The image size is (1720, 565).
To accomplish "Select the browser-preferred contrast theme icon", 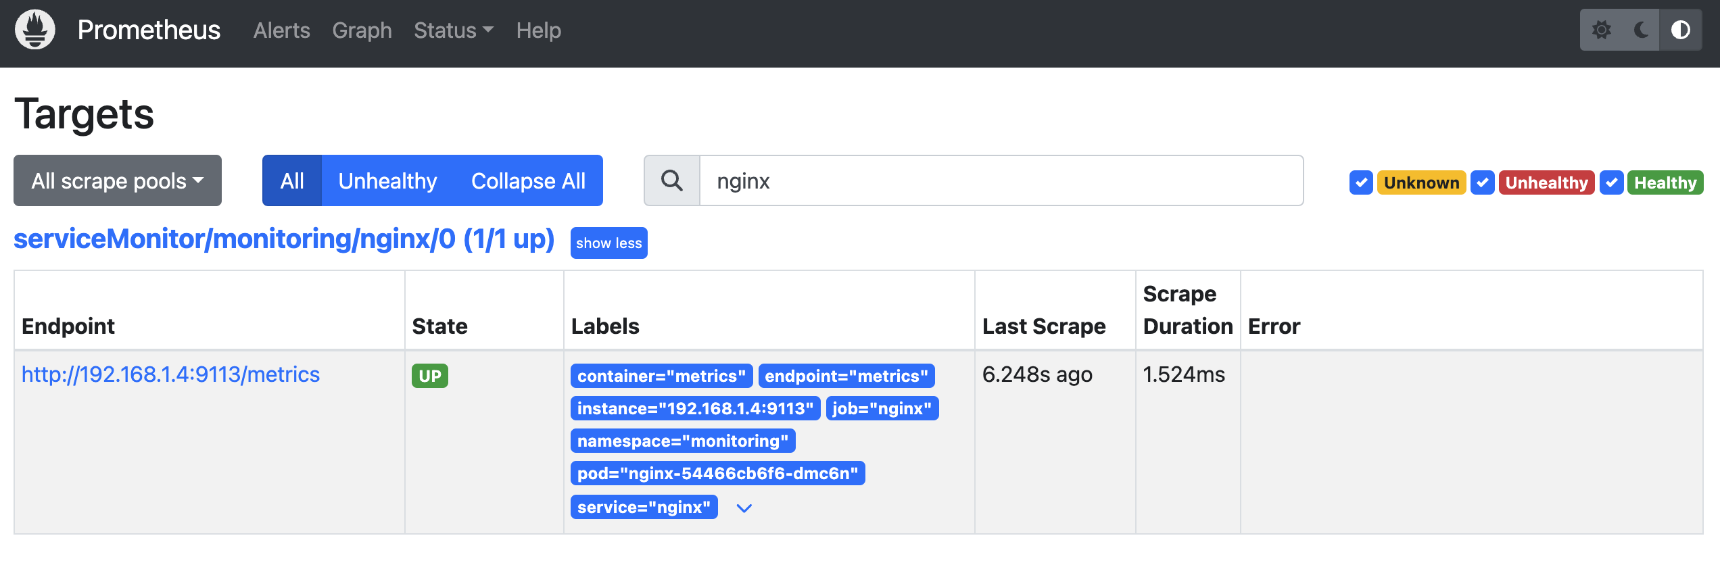I will 1680,30.
